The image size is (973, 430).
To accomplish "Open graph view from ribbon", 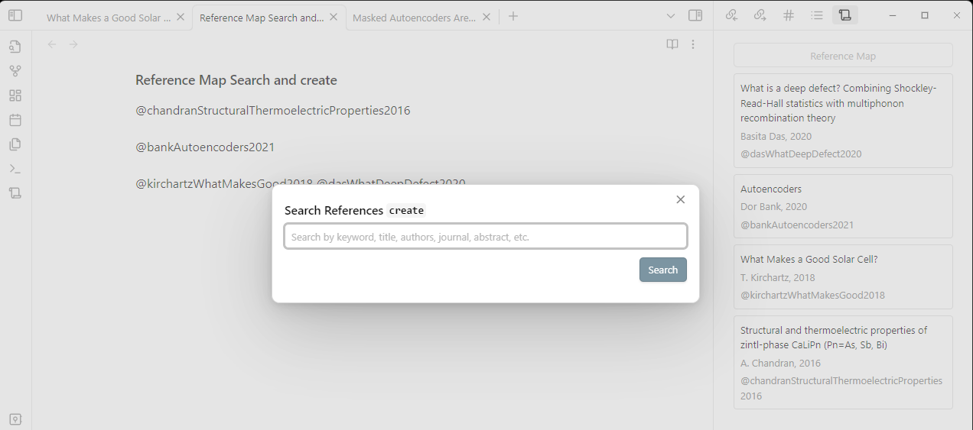I will [15, 71].
